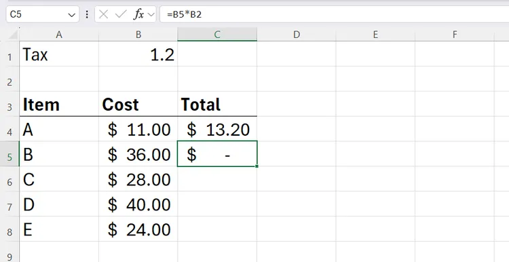Select column D header
This screenshot has width=509, height=262.
297,35
